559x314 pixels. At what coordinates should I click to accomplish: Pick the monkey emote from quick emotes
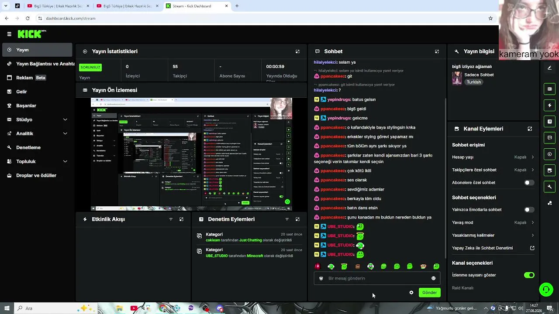[x=423, y=266]
